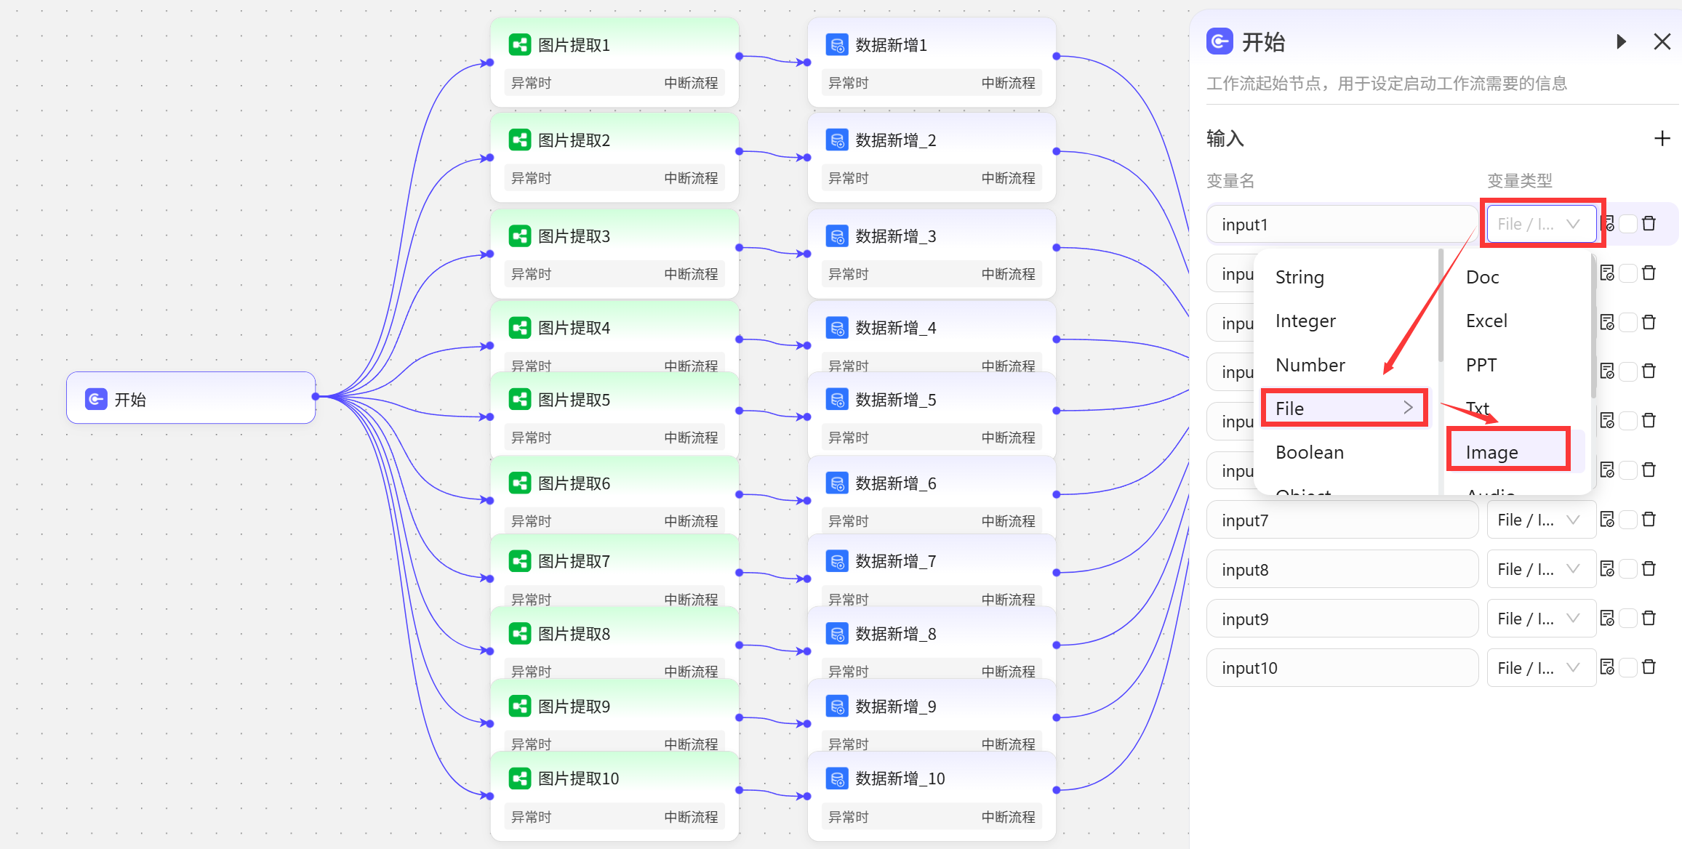
Task: Check the required checkbox on input1 row
Action: 1628,224
